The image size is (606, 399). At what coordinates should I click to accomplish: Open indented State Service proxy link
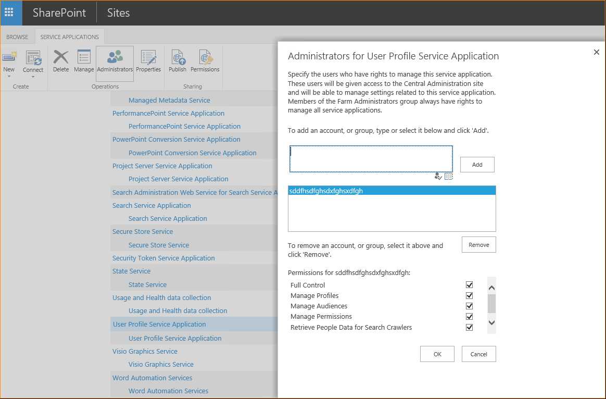[x=148, y=284]
